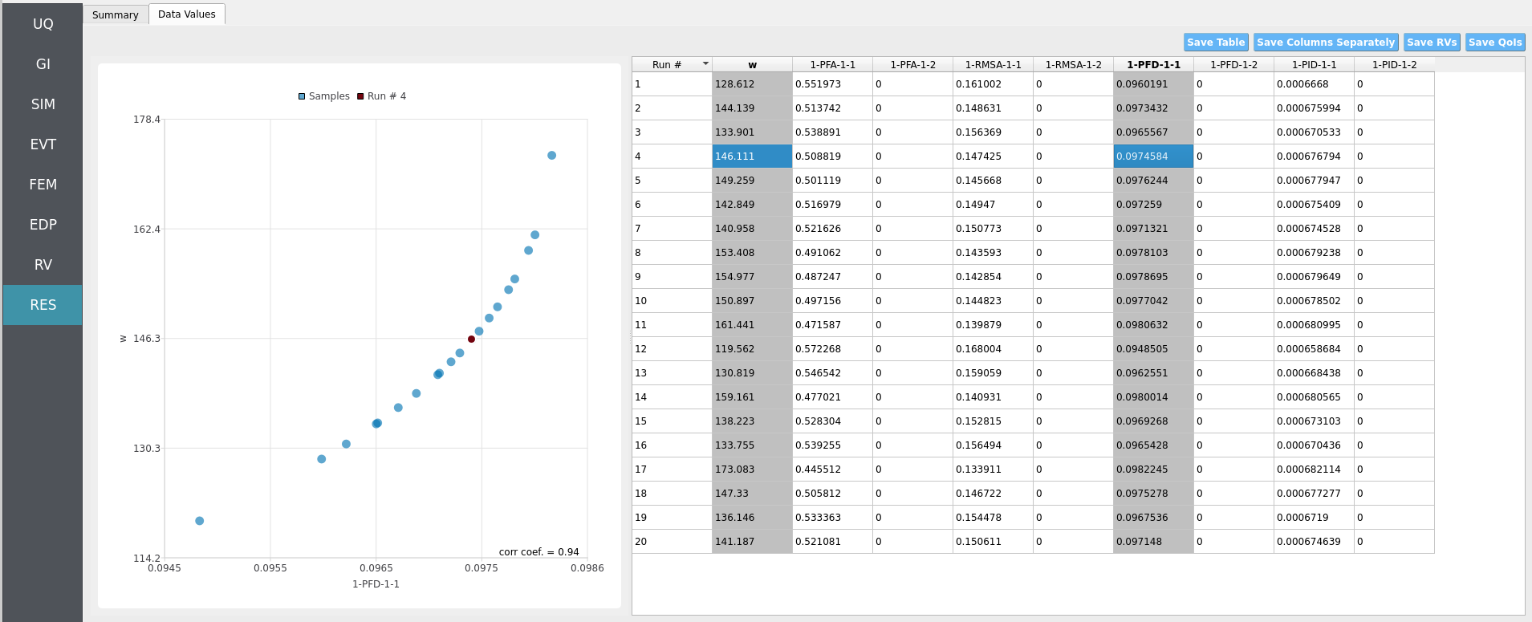Click Run # cell for row 20
This screenshot has width=1532, height=622.
[672, 542]
